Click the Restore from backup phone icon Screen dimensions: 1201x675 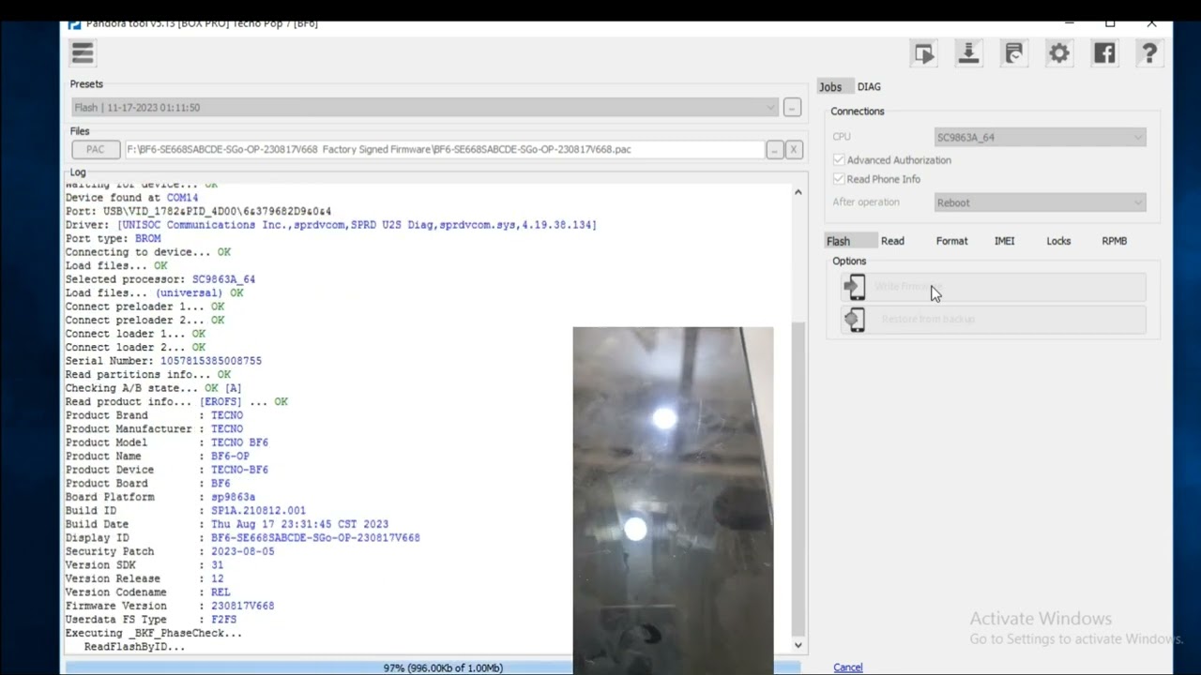855,320
